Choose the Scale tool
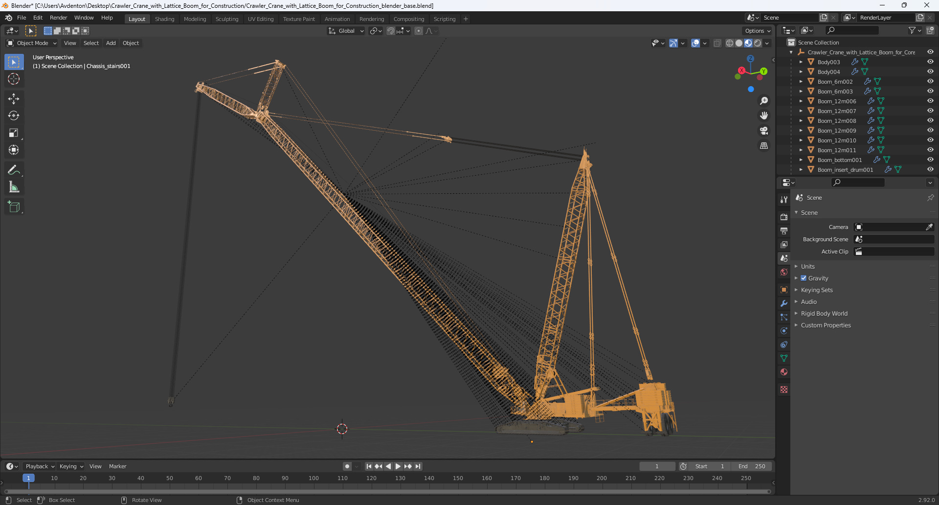The image size is (939, 505). (14, 133)
